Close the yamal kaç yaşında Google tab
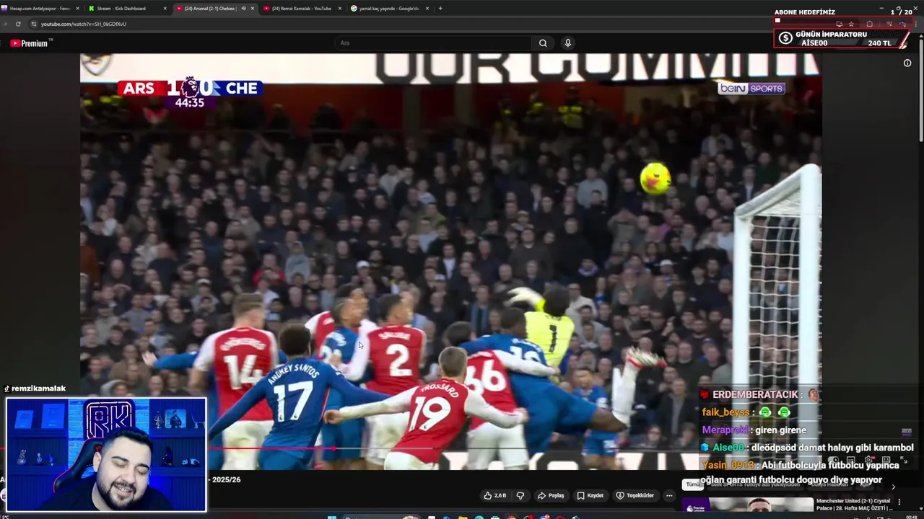 pos(427,9)
